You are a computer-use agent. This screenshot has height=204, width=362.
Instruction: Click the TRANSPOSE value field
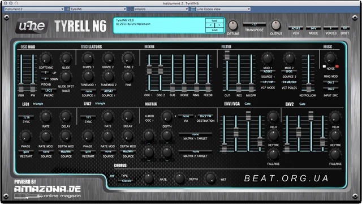(254, 24)
